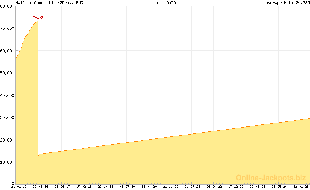Open the Online-Jackpots.biz watermark link
The image size is (310, 190).
pyautogui.click(x=271, y=178)
